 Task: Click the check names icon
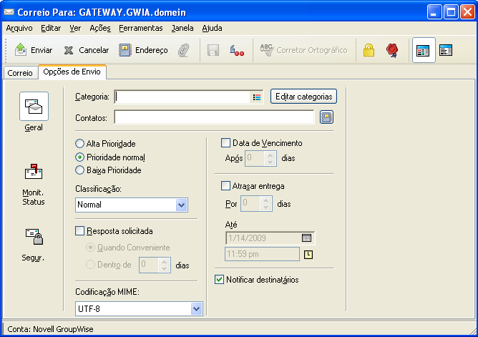237,50
